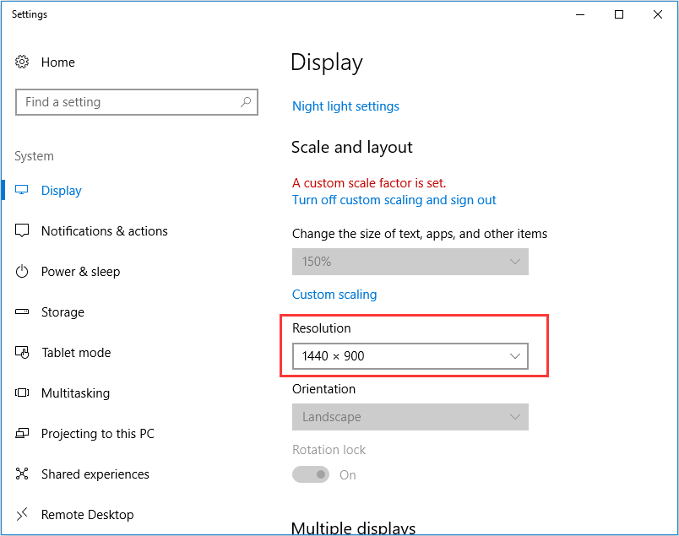The width and height of the screenshot is (679, 536).
Task: Open Tablet mode icon
Action: [x=22, y=353]
